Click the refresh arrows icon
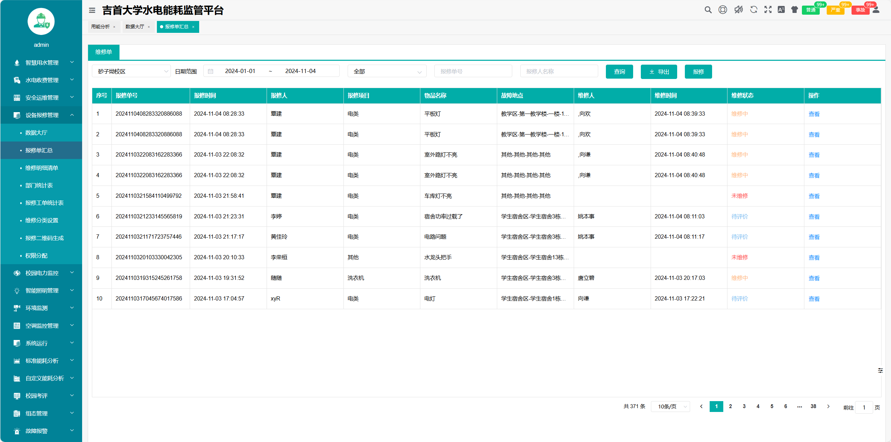The height and width of the screenshot is (442, 891). [x=753, y=10]
